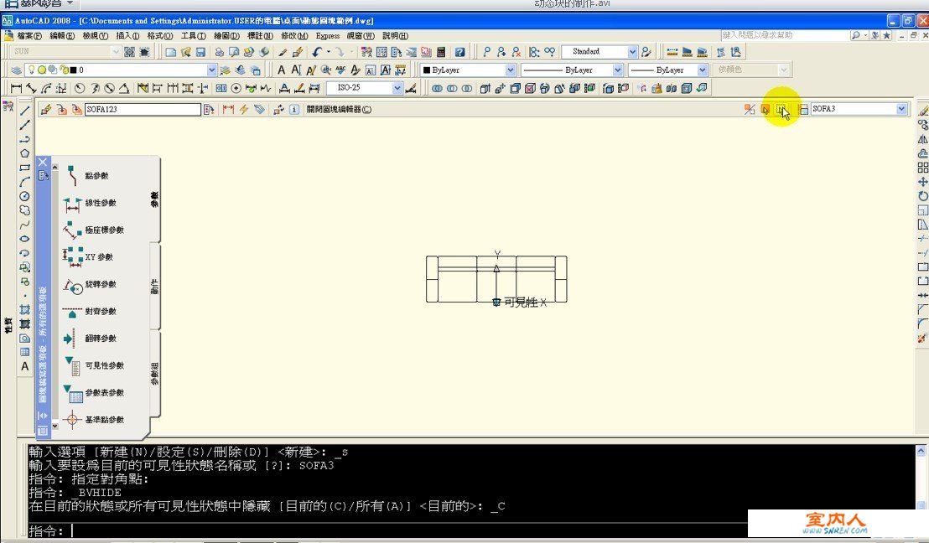Click the Move tool in modify toolbar
Image resolution: width=929 pixels, height=543 pixels.
point(922,182)
